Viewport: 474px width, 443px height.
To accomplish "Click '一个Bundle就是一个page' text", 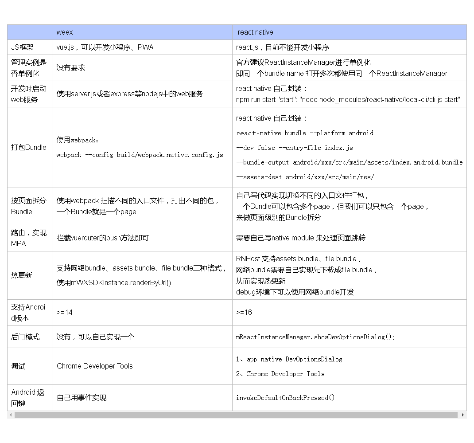I will tap(97, 212).
